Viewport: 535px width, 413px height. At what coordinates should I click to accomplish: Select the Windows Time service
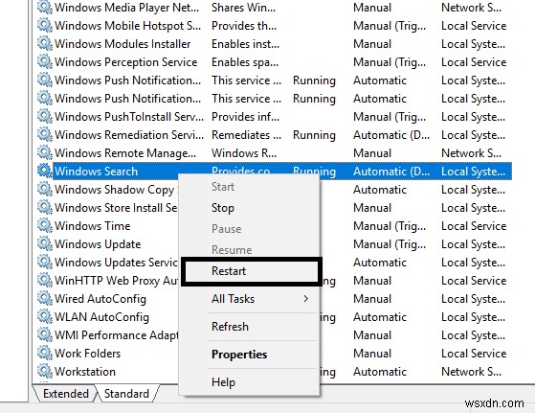[92, 226]
